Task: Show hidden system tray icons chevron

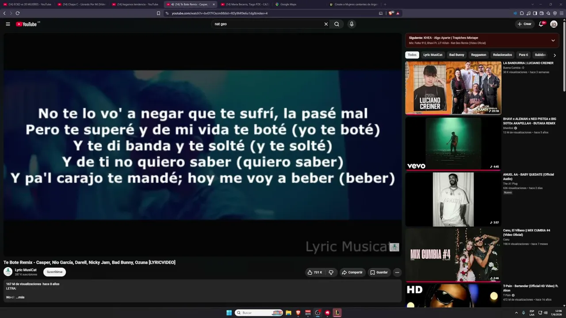Action: 516,313
